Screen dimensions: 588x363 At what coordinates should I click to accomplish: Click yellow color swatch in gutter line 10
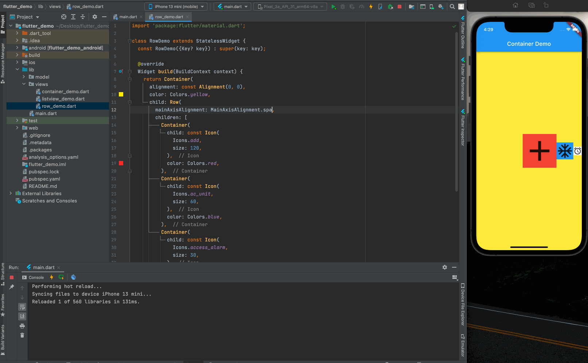[x=121, y=94]
